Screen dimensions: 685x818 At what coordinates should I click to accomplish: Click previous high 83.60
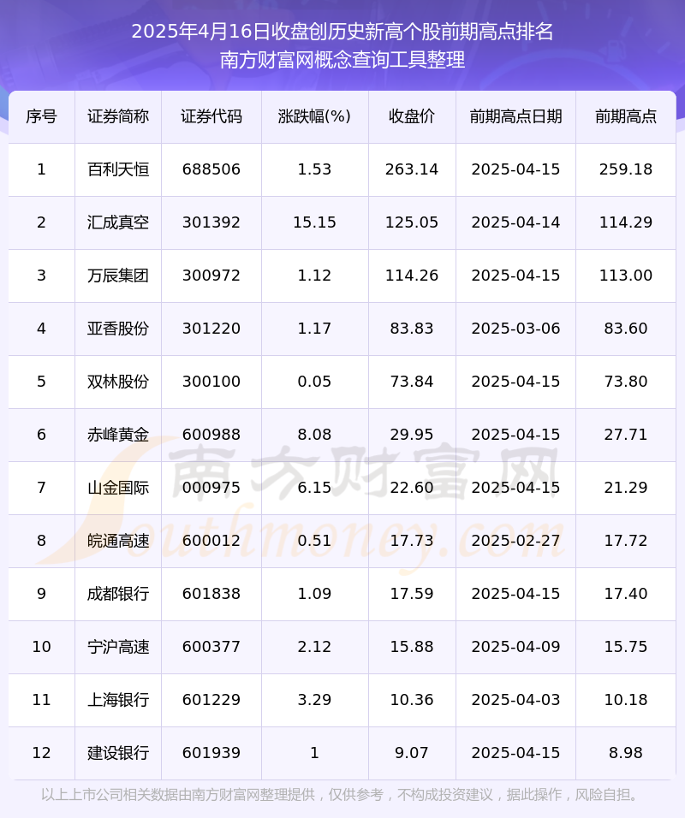[626, 329]
